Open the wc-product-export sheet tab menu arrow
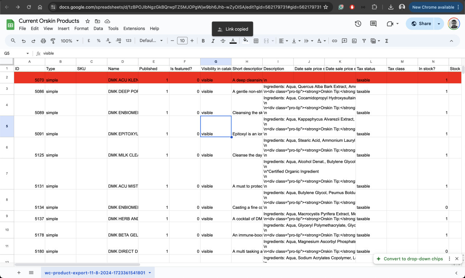Viewport: 465px width, 278px height. click(x=150, y=273)
